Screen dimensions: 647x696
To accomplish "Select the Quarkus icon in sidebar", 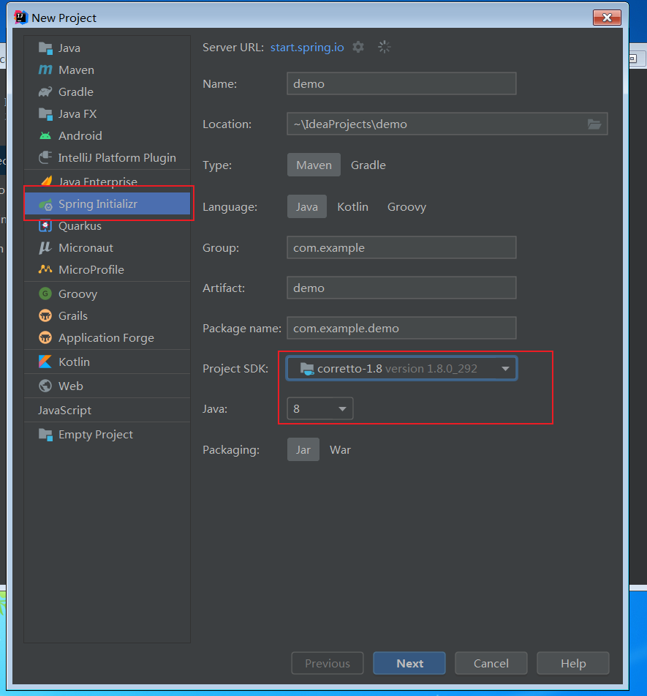I will (x=45, y=226).
